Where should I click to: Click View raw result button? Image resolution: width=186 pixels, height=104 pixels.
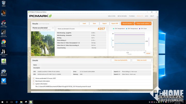tap(142, 60)
